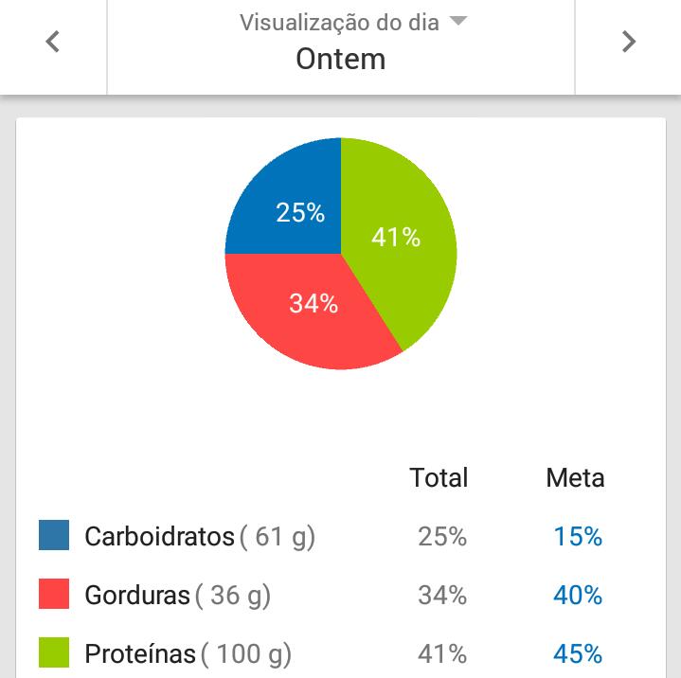Go to the next day arrow
This screenshot has height=678, width=681.
click(628, 42)
